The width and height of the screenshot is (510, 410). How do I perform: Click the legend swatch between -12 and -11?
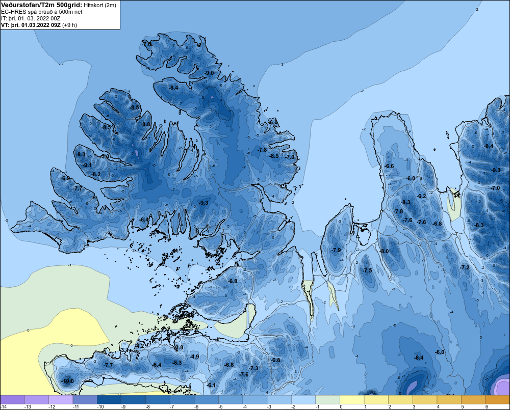tap(61, 400)
